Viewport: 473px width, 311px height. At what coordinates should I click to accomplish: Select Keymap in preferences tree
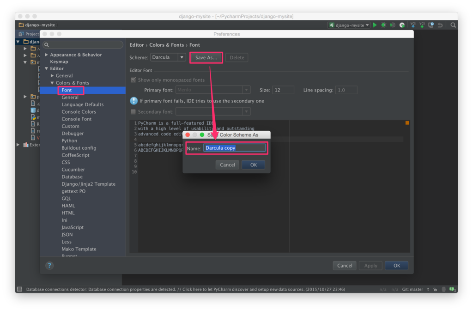[59, 61]
